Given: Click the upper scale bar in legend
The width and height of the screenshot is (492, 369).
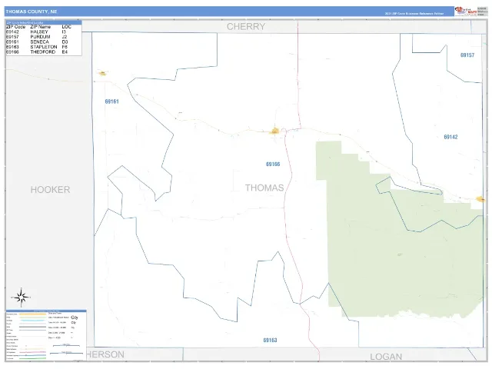Looking at the screenshot, I should coord(66,345).
